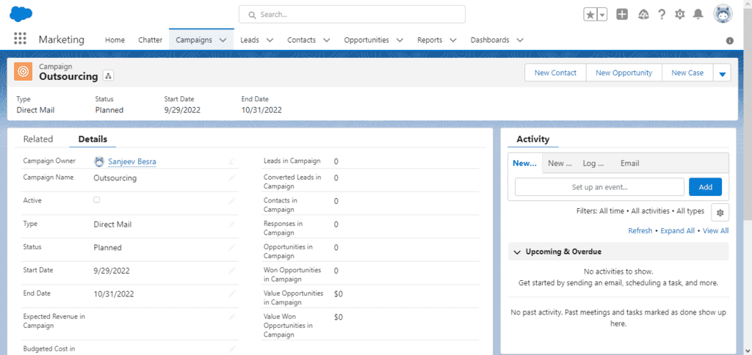The image size is (752, 355).
Task: View Campaign Hierarchy icon beside Outsourcing
Action: click(108, 76)
